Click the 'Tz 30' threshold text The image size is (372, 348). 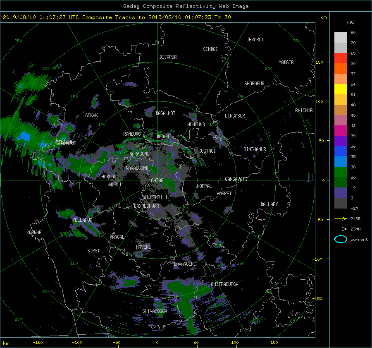(222, 17)
